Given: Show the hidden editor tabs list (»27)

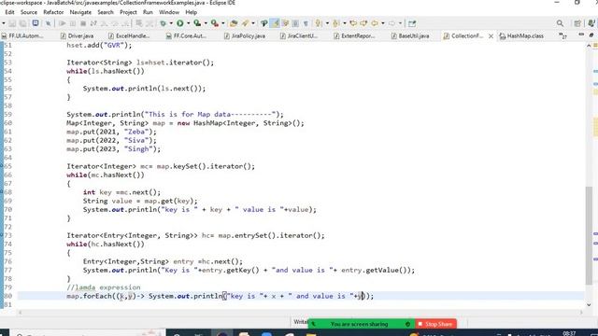Looking at the screenshot, I should coord(562,35).
